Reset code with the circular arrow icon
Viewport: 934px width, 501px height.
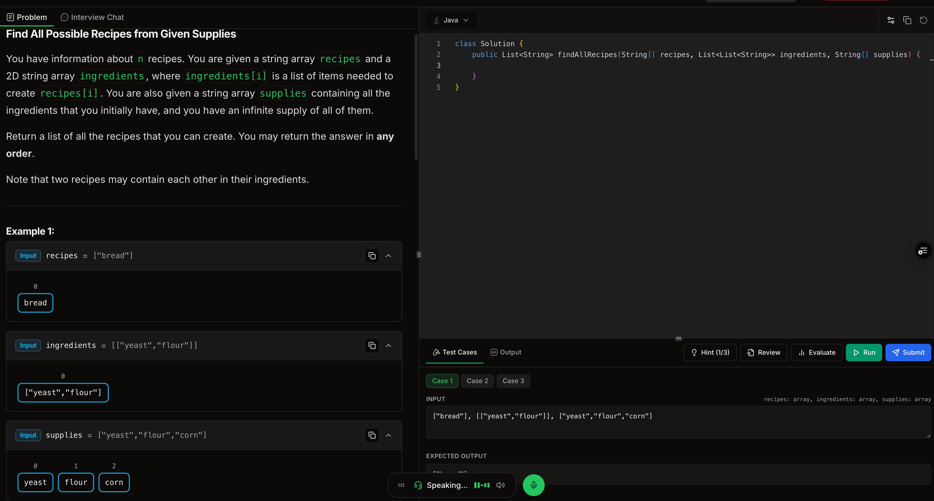(x=923, y=20)
